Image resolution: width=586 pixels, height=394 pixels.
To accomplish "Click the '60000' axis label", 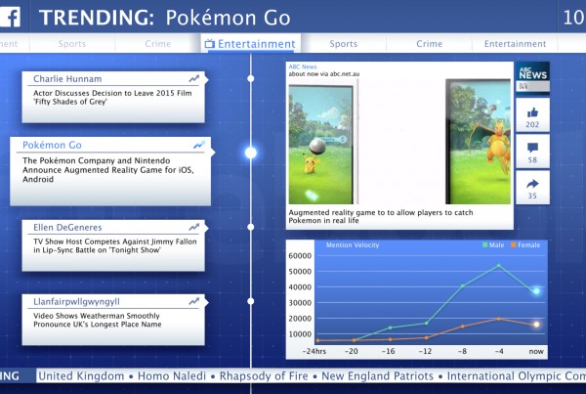I will (300, 256).
